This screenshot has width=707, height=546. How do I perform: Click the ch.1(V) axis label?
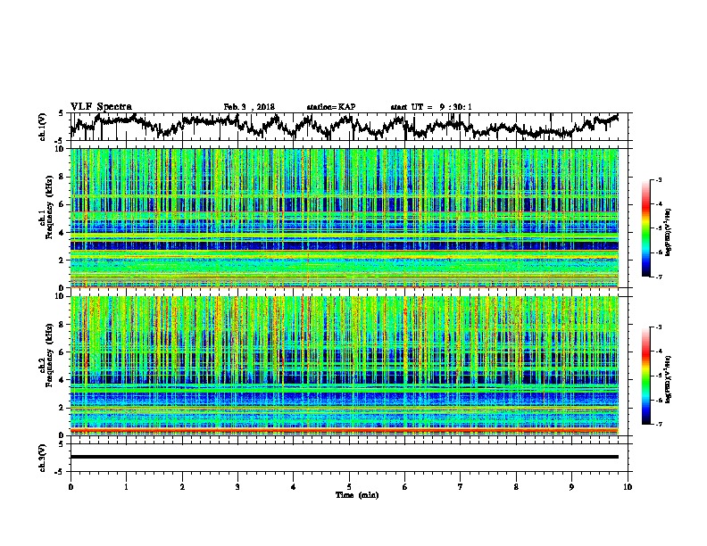(42, 127)
